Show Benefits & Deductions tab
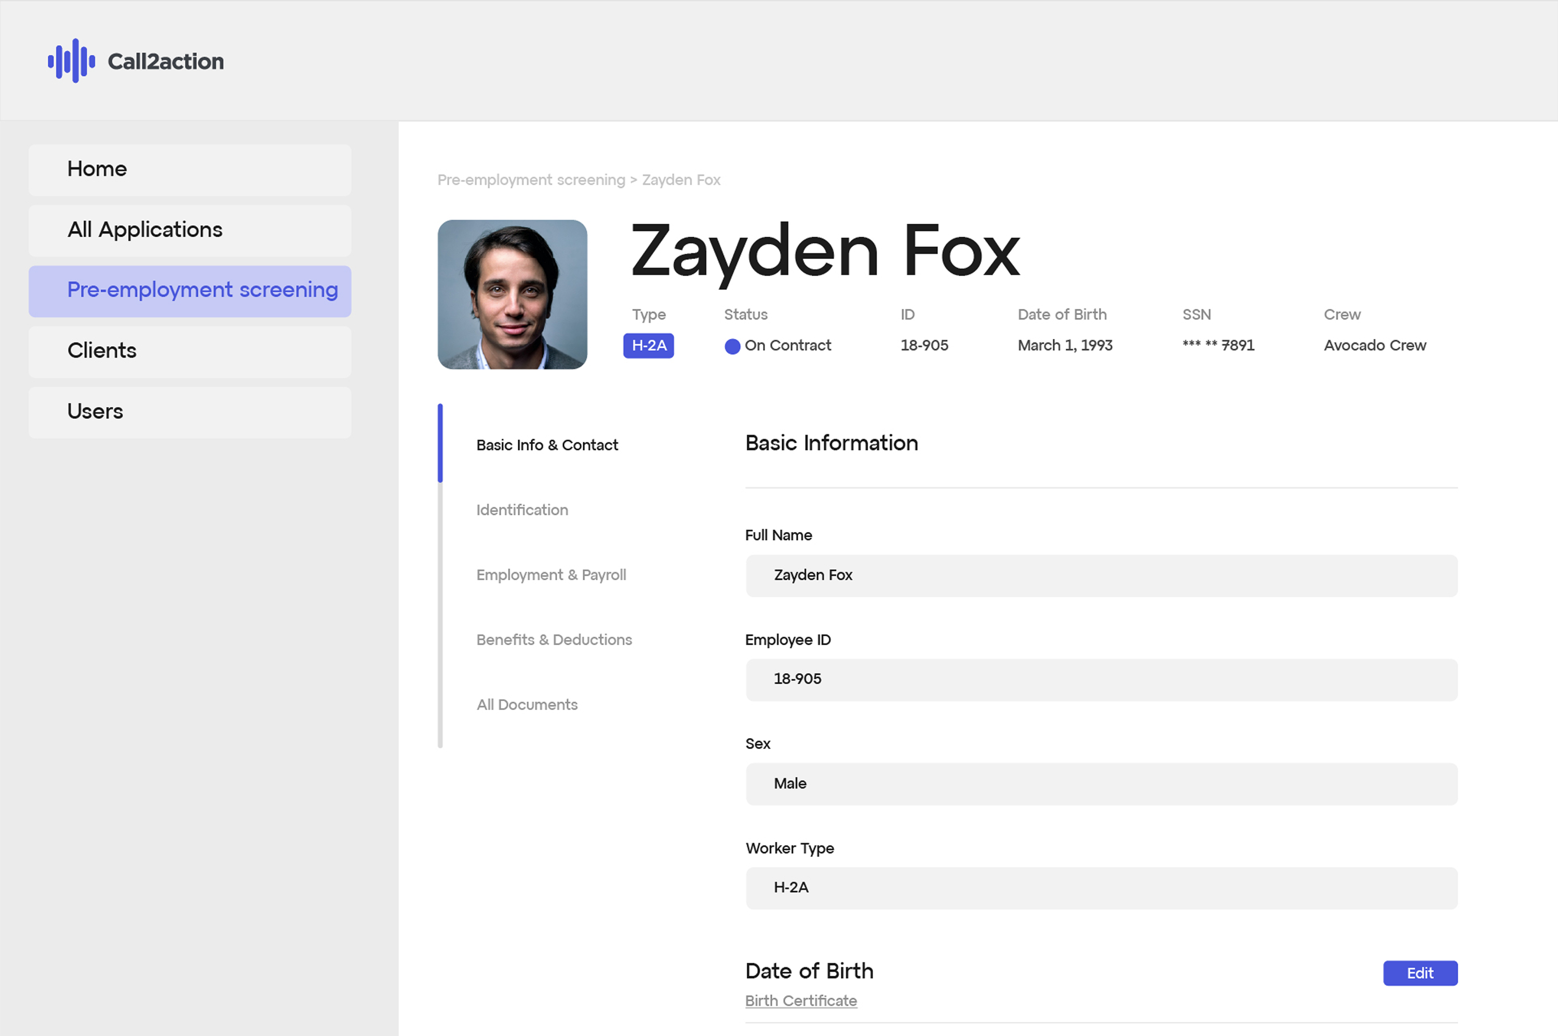1558x1036 pixels. [553, 639]
